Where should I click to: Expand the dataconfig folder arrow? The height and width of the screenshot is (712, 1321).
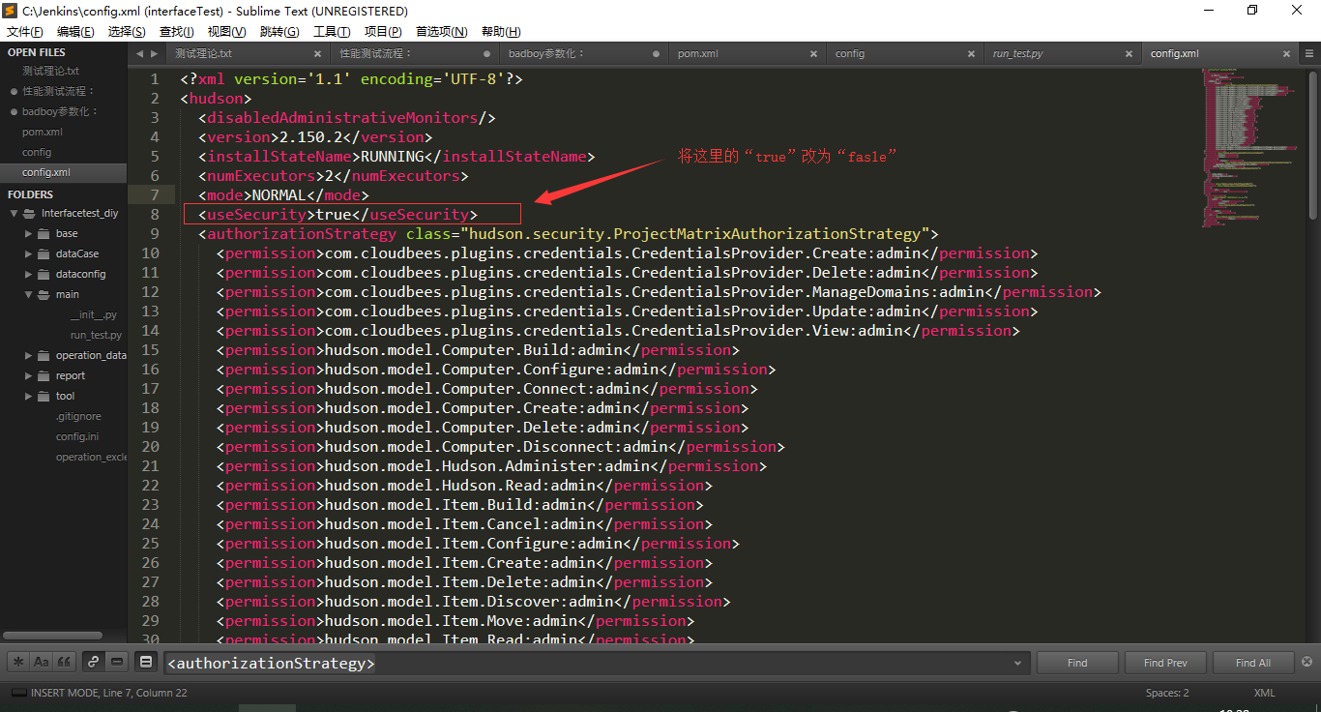pyautogui.click(x=29, y=274)
